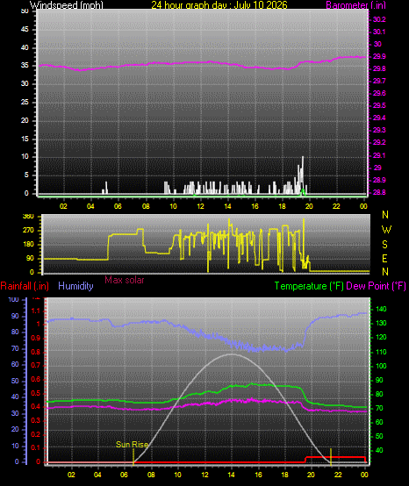Click the barometer 28.8 scale value
Image resolution: width=409 pixels, height=486 pixels.
[x=379, y=192]
